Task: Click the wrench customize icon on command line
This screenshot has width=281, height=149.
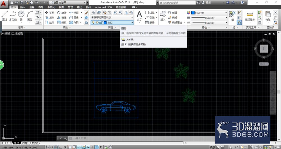Action: tap(65, 138)
